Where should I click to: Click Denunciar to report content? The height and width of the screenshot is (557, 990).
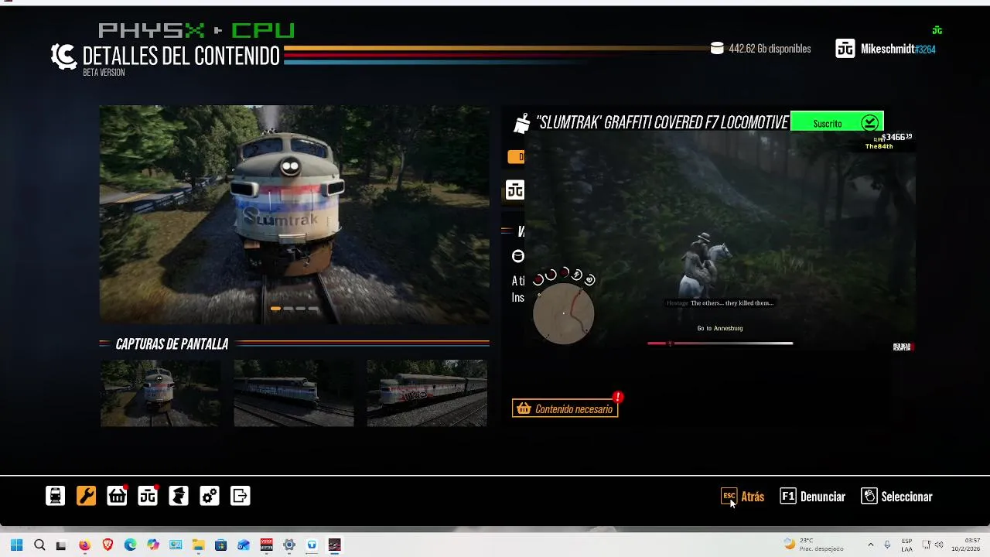pos(823,497)
